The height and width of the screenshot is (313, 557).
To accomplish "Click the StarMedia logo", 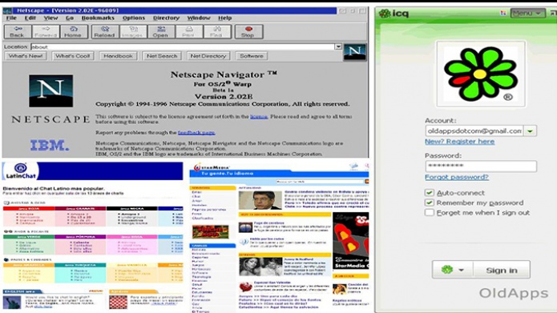I will coord(212,167).
